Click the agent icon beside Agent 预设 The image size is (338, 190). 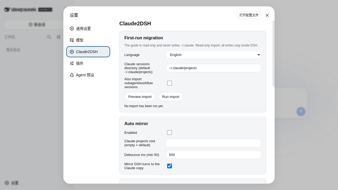click(72, 75)
